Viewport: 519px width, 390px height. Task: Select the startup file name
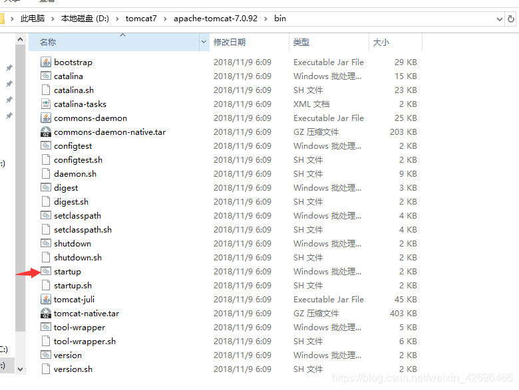coord(67,271)
